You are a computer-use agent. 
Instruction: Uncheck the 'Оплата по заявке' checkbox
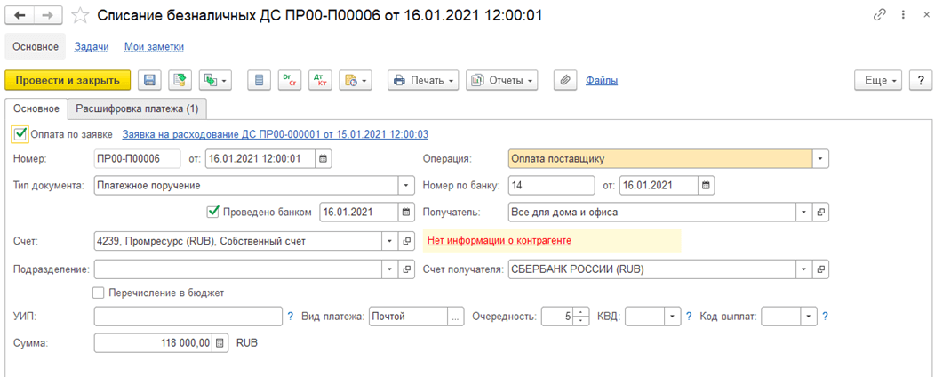pyautogui.click(x=20, y=134)
